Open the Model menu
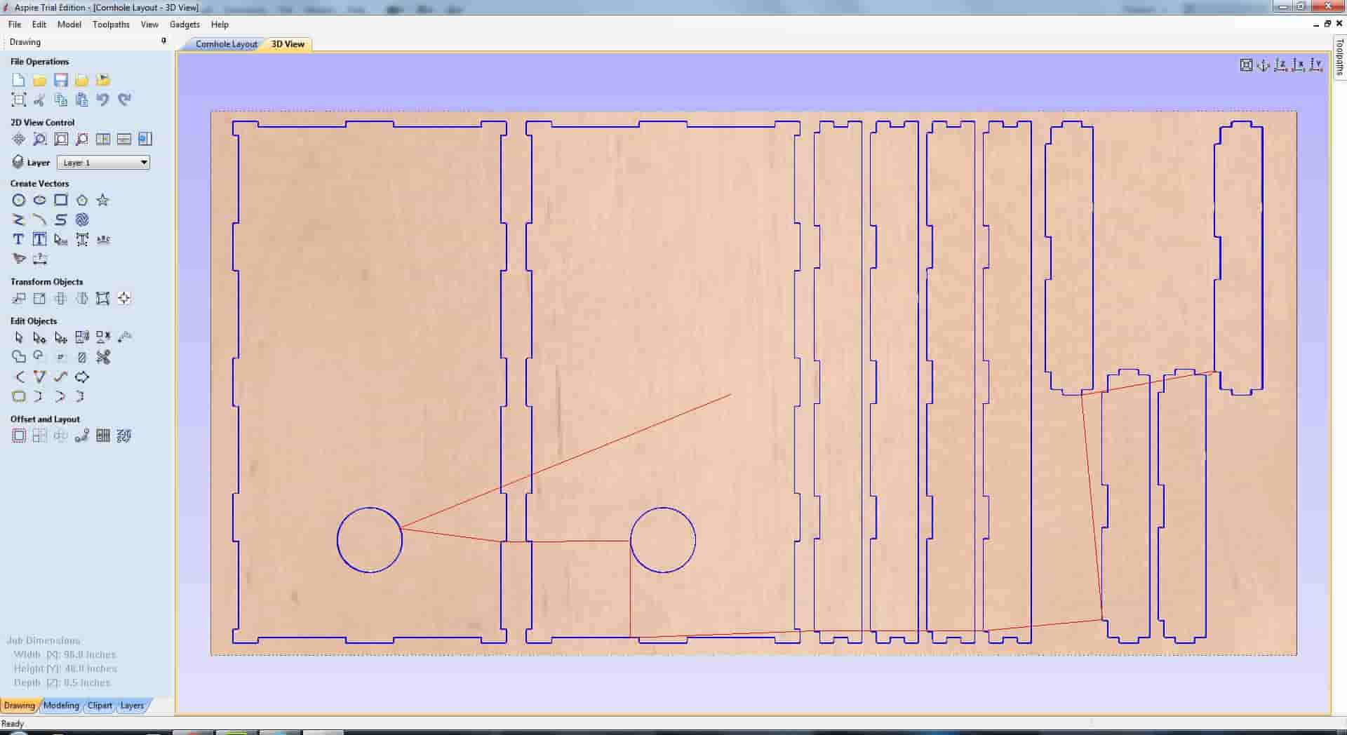 tap(69, 25)
